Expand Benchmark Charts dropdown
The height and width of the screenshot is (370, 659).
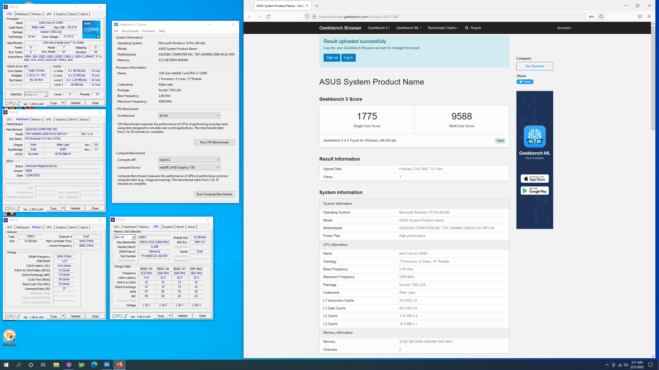(443, 28)
